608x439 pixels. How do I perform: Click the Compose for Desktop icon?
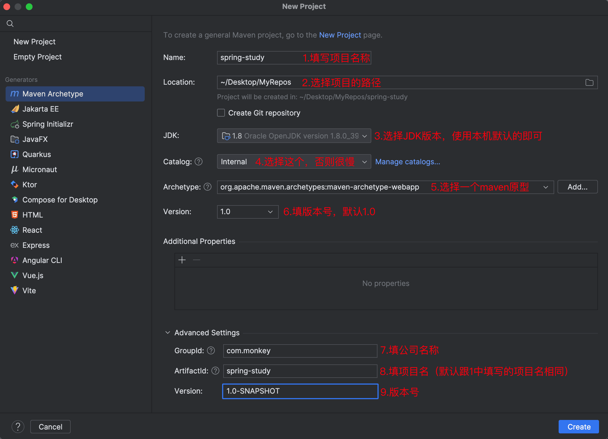click(15, 200)
